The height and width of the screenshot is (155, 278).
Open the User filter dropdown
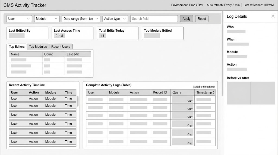click(x=19, y=19)
